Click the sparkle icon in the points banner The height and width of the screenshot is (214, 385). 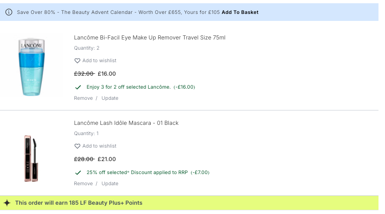point(7,203)
